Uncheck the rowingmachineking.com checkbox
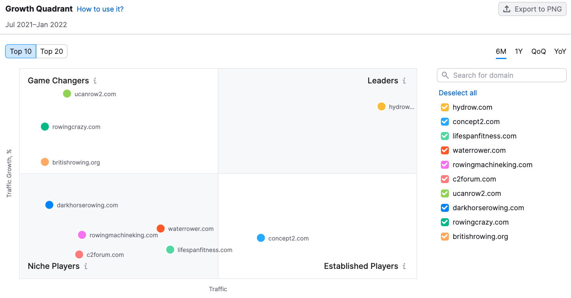The image size is (571, 298). pyautogui.click(x=445, y=165)
